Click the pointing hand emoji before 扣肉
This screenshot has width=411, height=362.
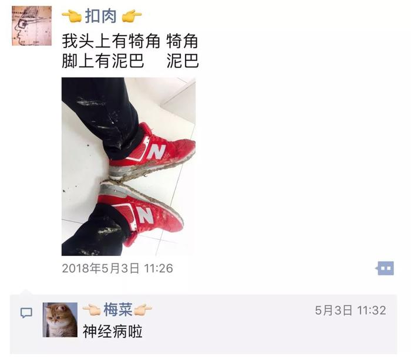tap(72, 16)
